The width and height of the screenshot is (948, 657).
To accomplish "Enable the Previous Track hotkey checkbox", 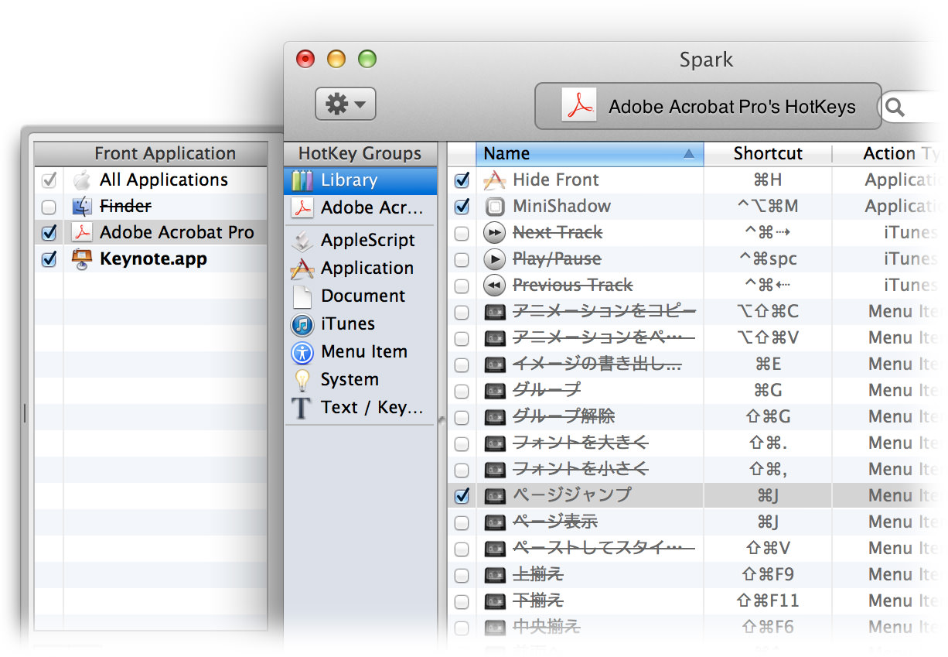I will [462, 286].
